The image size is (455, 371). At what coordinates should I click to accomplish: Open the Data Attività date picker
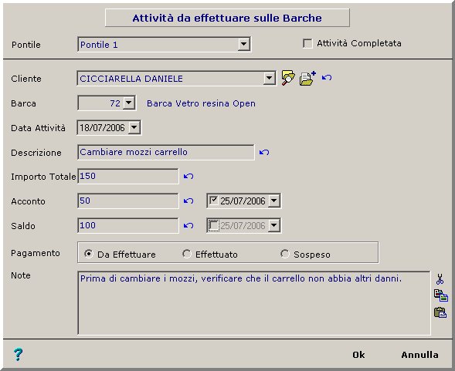pos(134,127)
